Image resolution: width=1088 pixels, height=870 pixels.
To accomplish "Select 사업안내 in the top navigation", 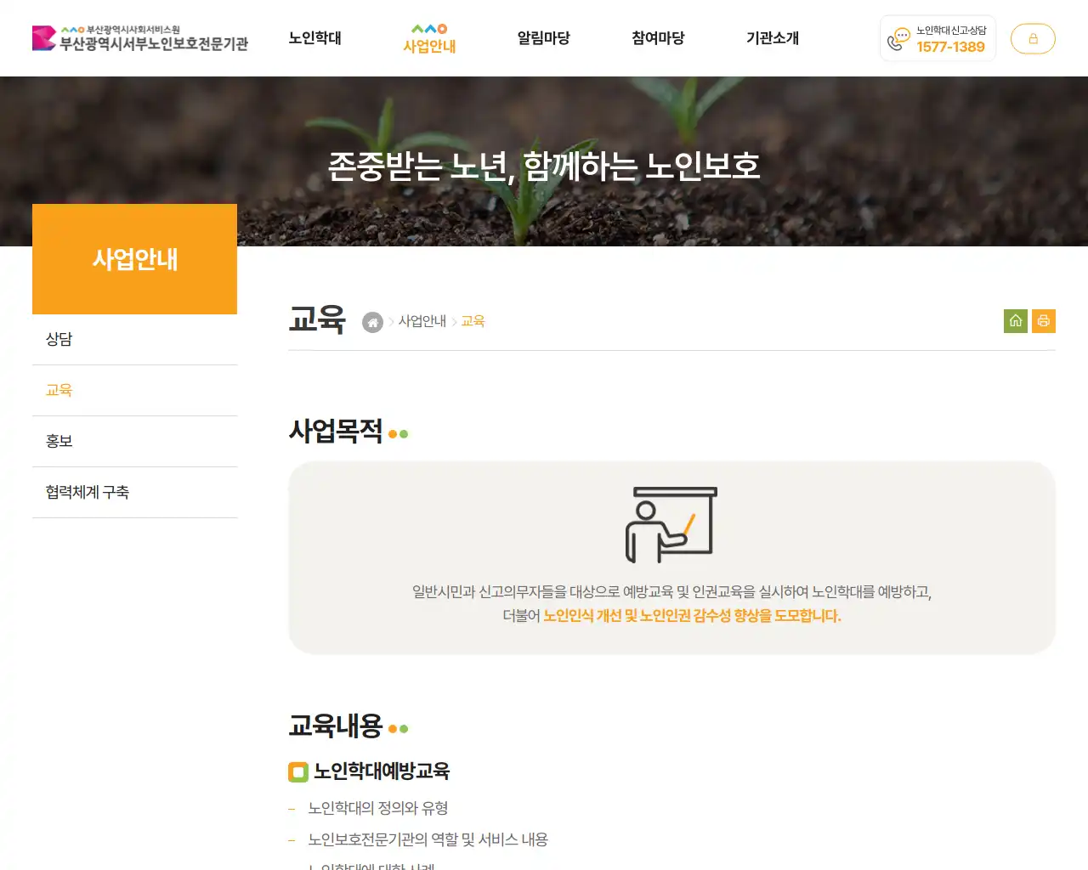I will (x=429, y=44).
